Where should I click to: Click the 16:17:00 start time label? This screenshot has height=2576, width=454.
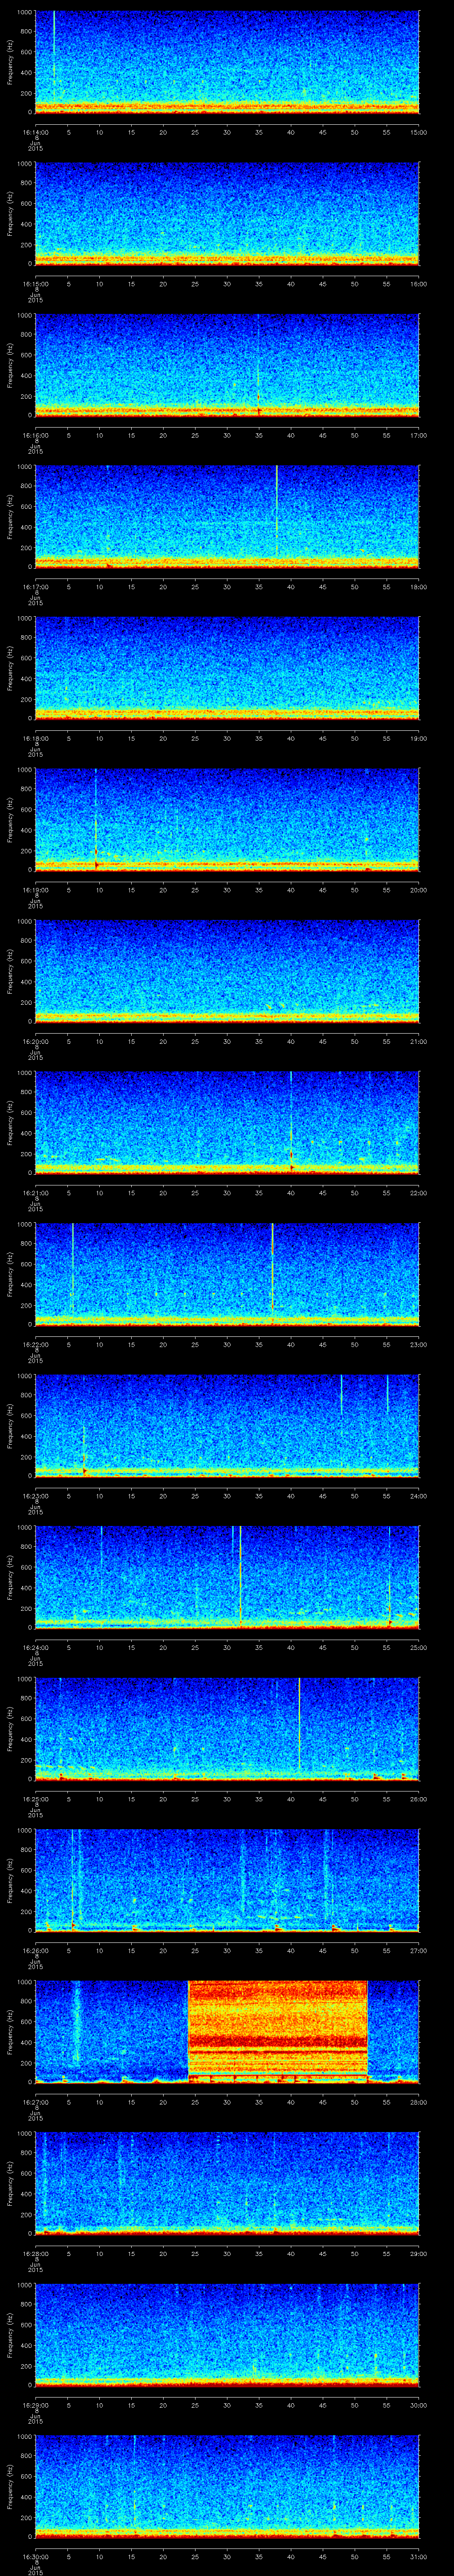click(35, 587)
